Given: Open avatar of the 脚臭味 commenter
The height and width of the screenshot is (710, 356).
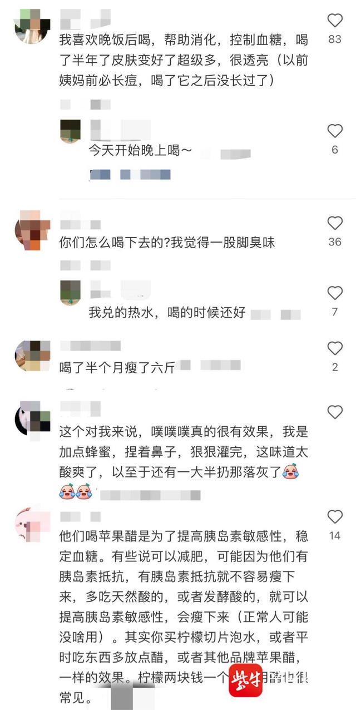Looking at the screenshot, I should pos(32,229).
